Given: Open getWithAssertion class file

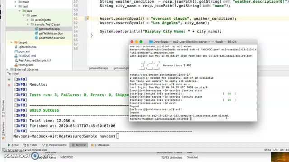Looking at the screenshot, I should 51,33.
